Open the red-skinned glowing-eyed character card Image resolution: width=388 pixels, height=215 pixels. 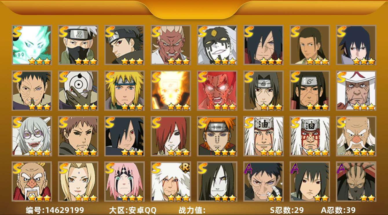tap(217, 90)
